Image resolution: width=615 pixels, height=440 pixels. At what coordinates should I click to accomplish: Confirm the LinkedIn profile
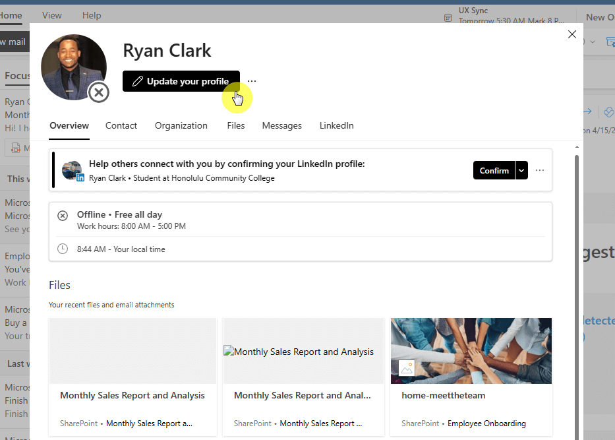pyautogui.click(x=494, y=170)
